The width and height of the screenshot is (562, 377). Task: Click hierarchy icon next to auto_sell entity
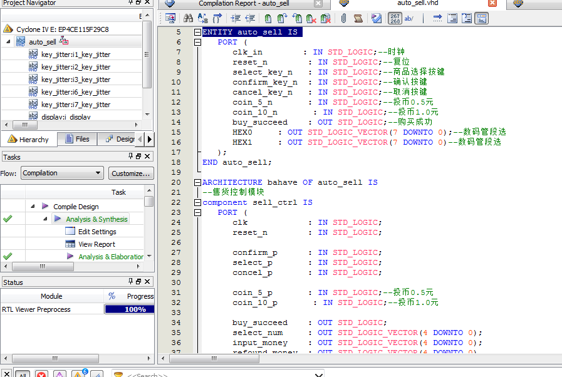click(x=64, y=41)
